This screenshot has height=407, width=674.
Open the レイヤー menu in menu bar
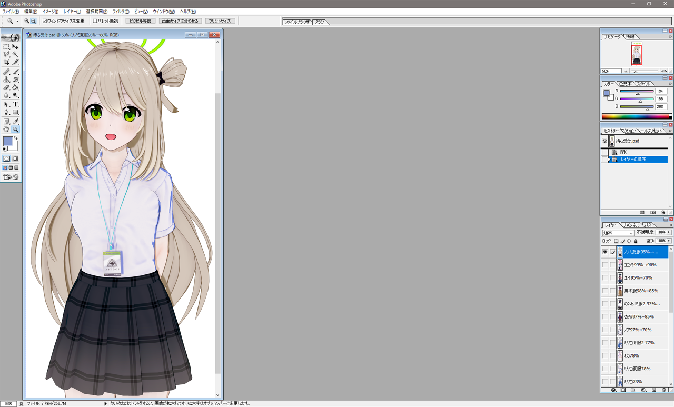[x=72, y=12]
